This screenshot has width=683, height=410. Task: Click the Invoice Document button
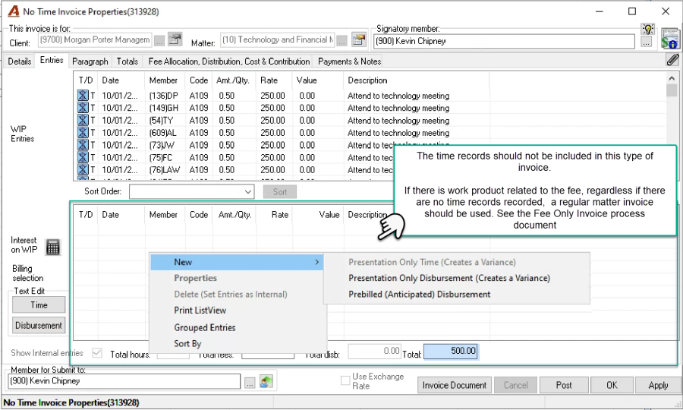(x=455, y=385)
